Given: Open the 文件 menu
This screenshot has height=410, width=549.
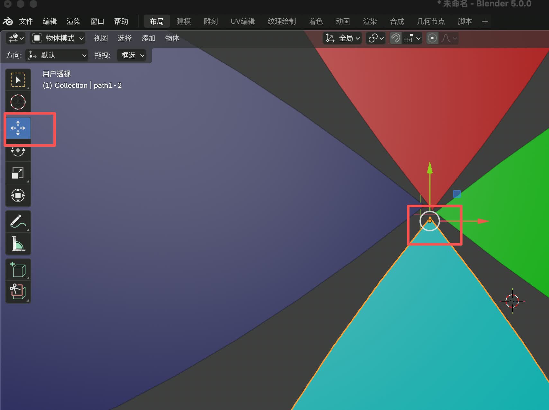Looking at the screenshot, I should [x=26, y=22].
